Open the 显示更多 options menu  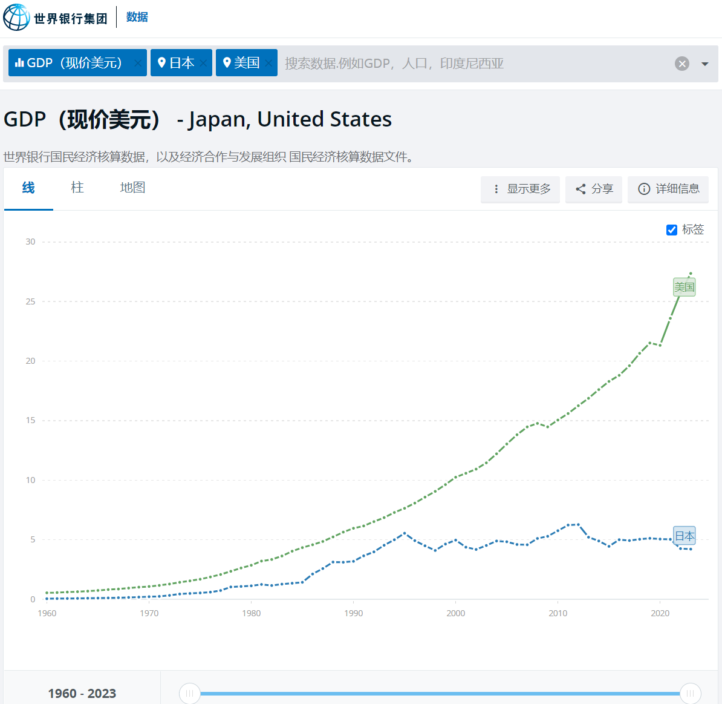(521, 189)
